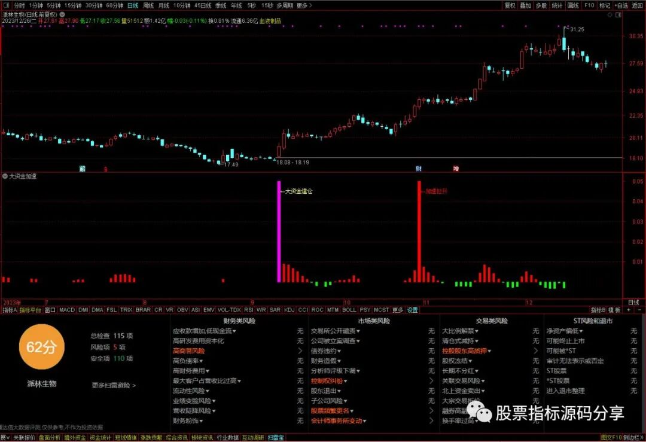Click the 叠加 overlay button
646x442 pixels.
525,5
